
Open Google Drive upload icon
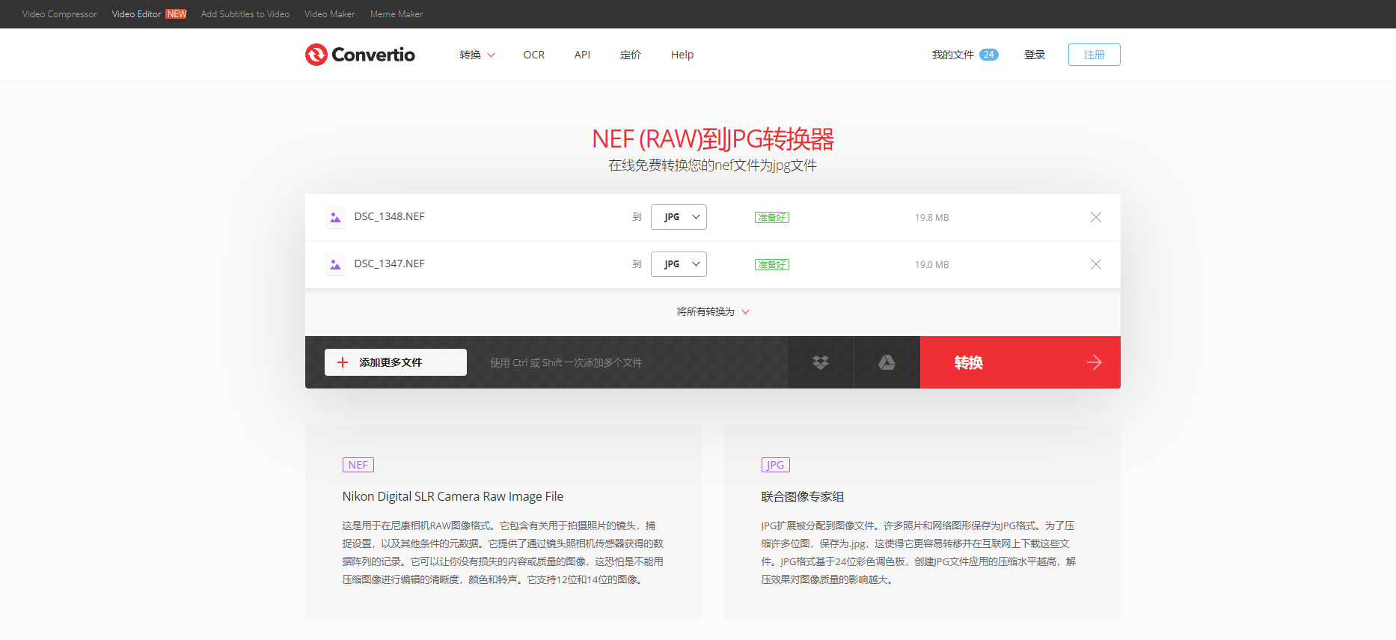pos(887,362)
